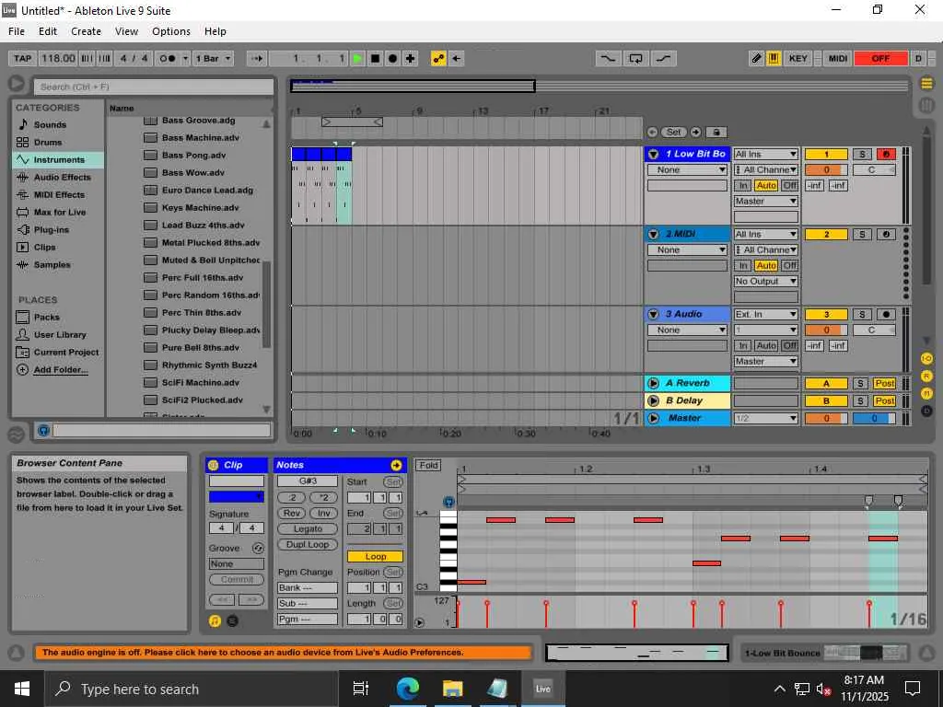This screenshot has width=943, height=707.
Task: Select the Samples category
Action: [58, 264]
